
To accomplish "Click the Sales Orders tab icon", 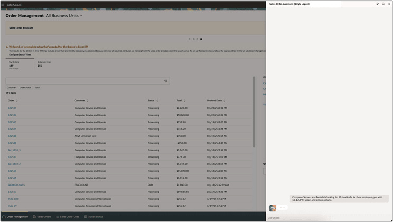I will pyautogui.click(x=34, y=217).
